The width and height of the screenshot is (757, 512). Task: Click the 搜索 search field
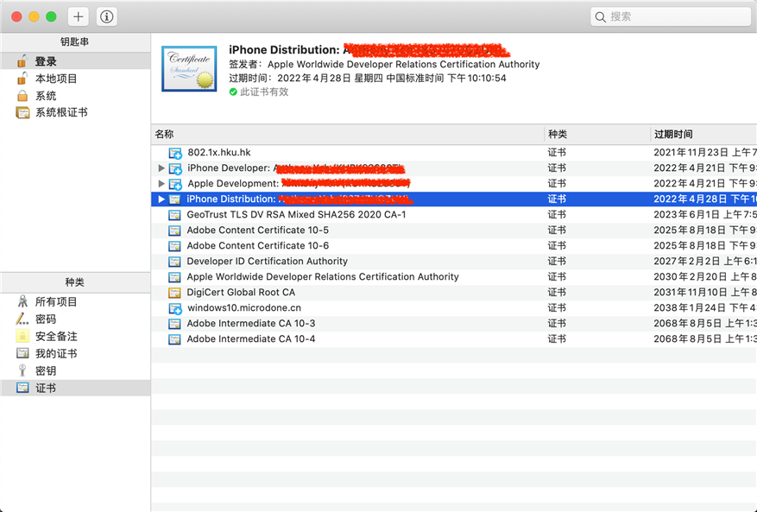671,17
